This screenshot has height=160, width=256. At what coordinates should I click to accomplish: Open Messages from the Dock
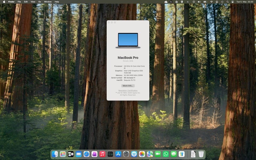(x=174, y=154)
